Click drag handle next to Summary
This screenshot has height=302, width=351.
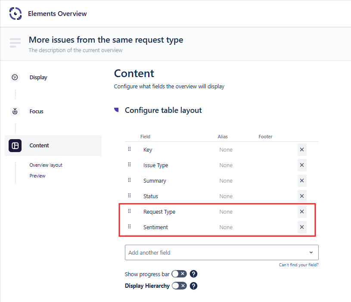point(129,180)
